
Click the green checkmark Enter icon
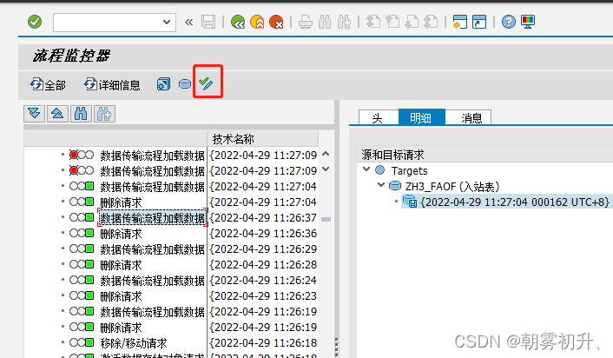tap(35, 22)
